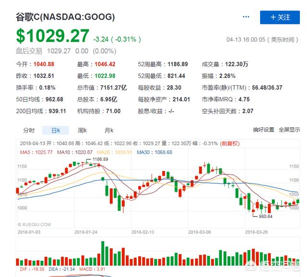Switch to the 月k chart tab
307x277 pixels.
click(109, 130)
